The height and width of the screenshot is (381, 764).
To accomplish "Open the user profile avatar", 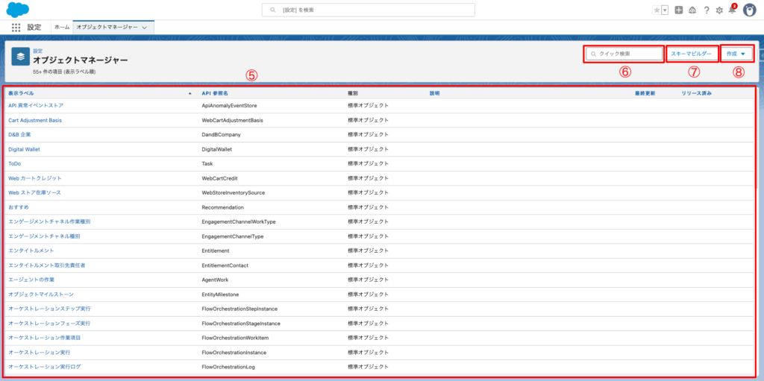I will [749, 10].
